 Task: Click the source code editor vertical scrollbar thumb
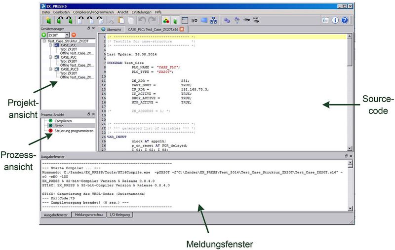pyautogui.click(x=350, y=52)
